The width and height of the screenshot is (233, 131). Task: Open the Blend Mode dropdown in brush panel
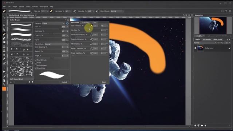click(x=57, y=44)
